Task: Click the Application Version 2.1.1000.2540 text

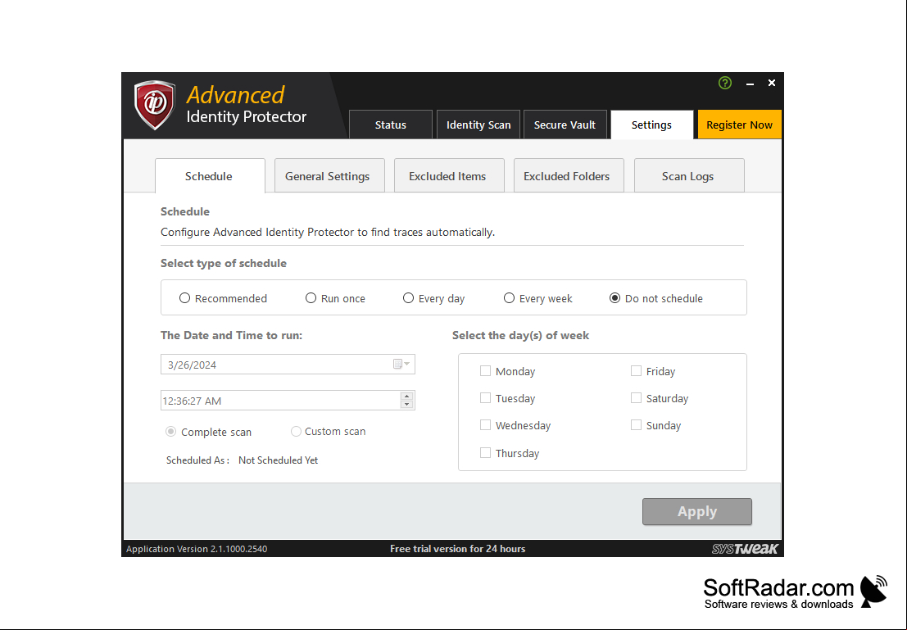Action: 197,549
